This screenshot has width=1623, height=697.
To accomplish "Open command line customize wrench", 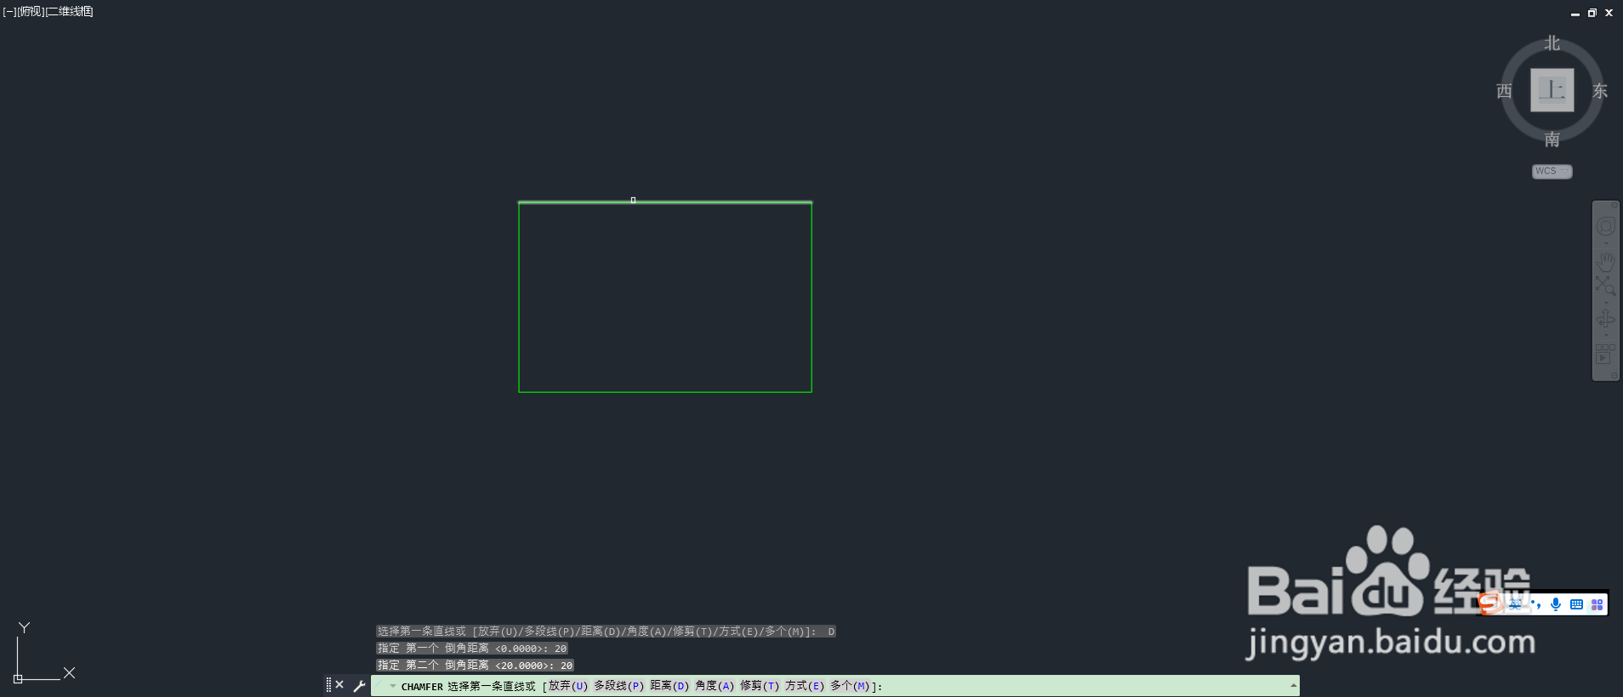I will [359, 686].
